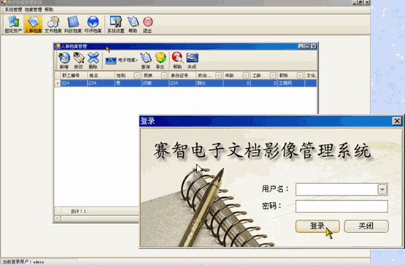Open the 民族 column filter dropdown
Viewport: 405px width, 265px height.
click(164, 75)
